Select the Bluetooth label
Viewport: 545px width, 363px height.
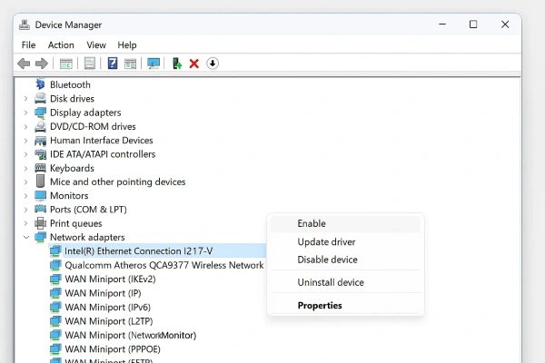pyautogui.click(x=70, y=84)
